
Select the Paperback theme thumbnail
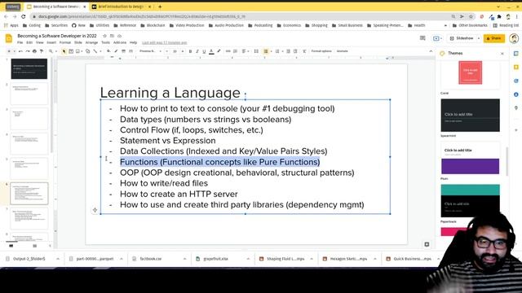470,201
